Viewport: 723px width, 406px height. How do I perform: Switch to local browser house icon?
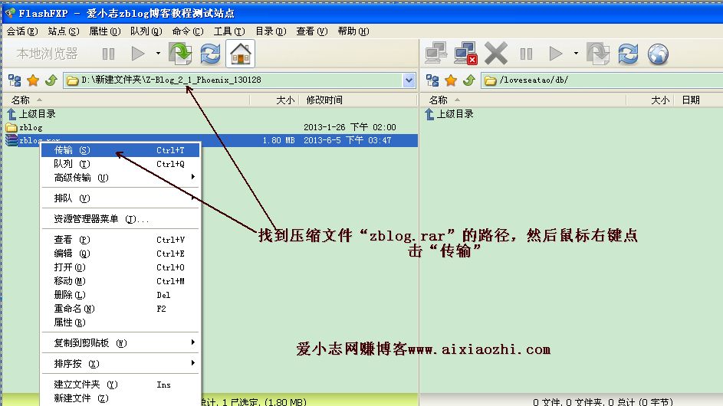click(240, 54)
